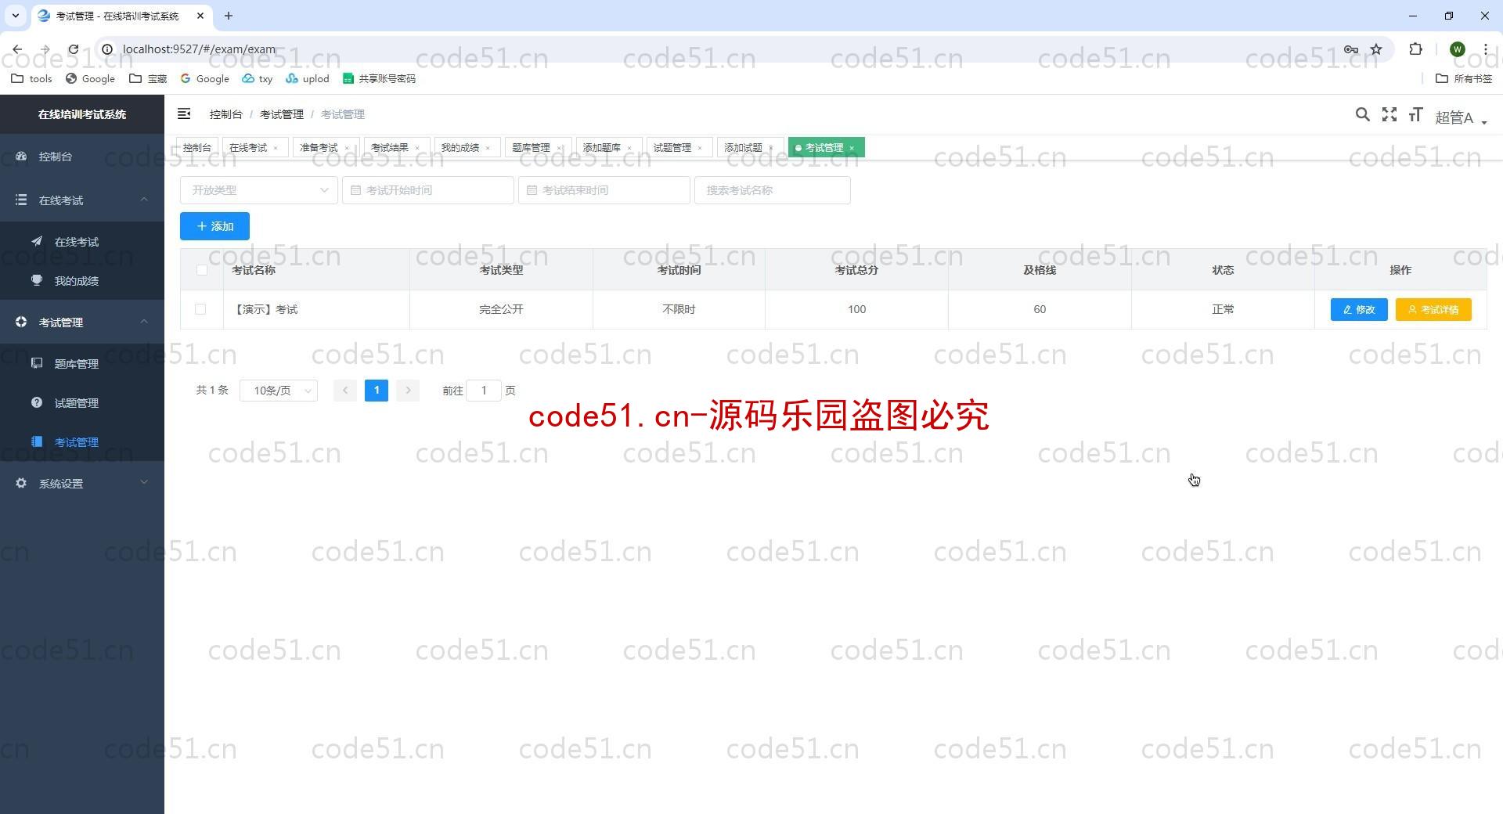Open Chrome's three-dot menu
This screenshot has width=1503, height=814.
coord(1485,49)
